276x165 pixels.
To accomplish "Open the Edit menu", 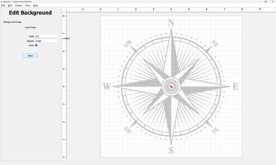I will [x=10, y=6].
